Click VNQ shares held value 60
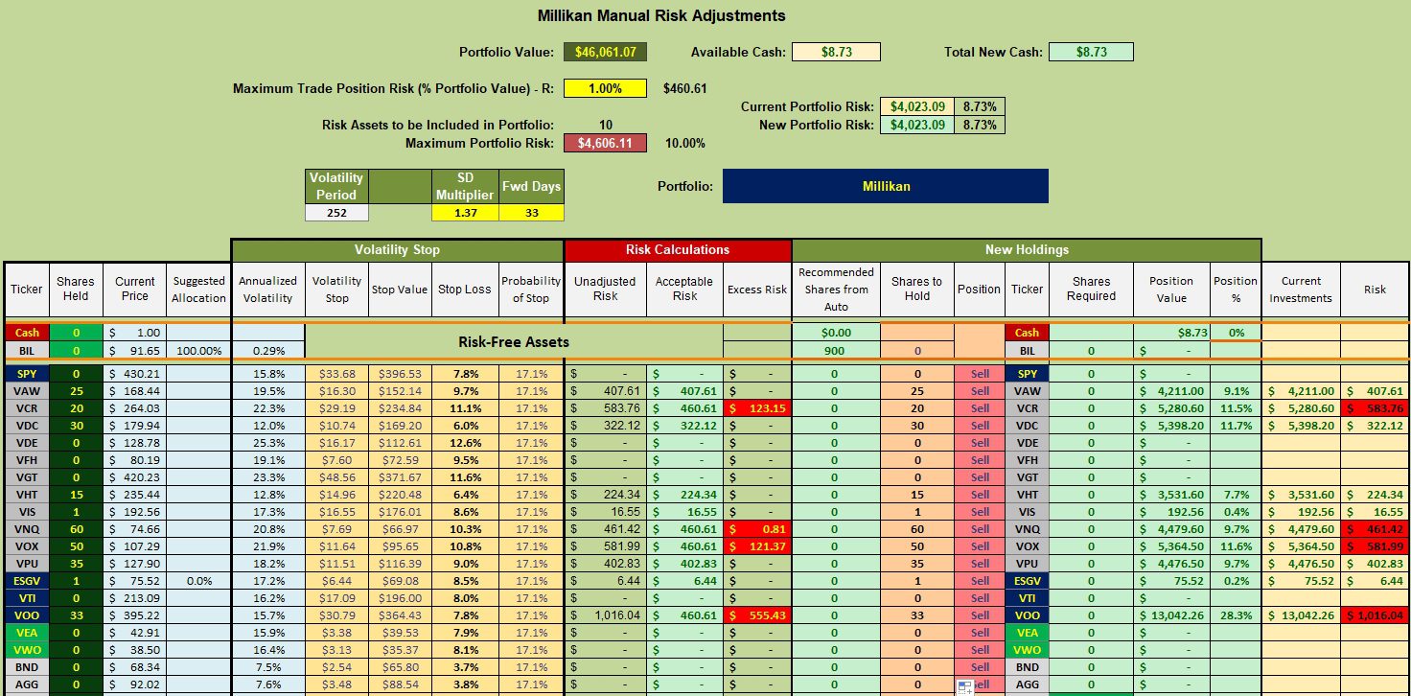The width and height of the screenshot is (1411, 696). point(75,528)
